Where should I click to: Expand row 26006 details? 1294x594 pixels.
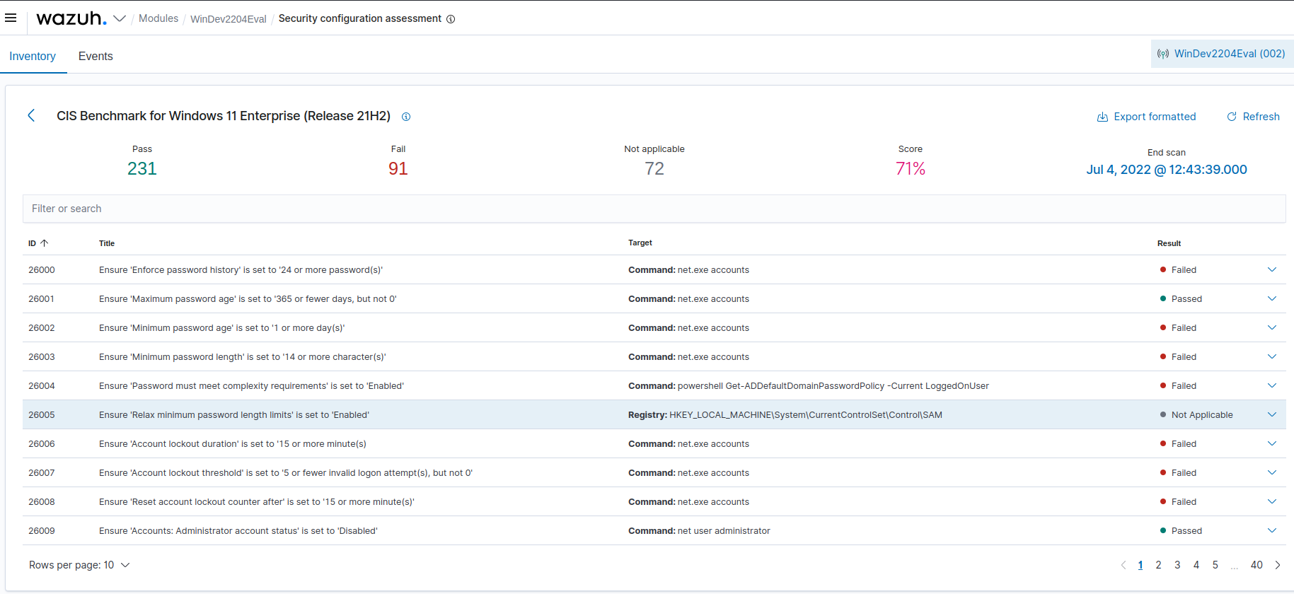click(1272, 443)
